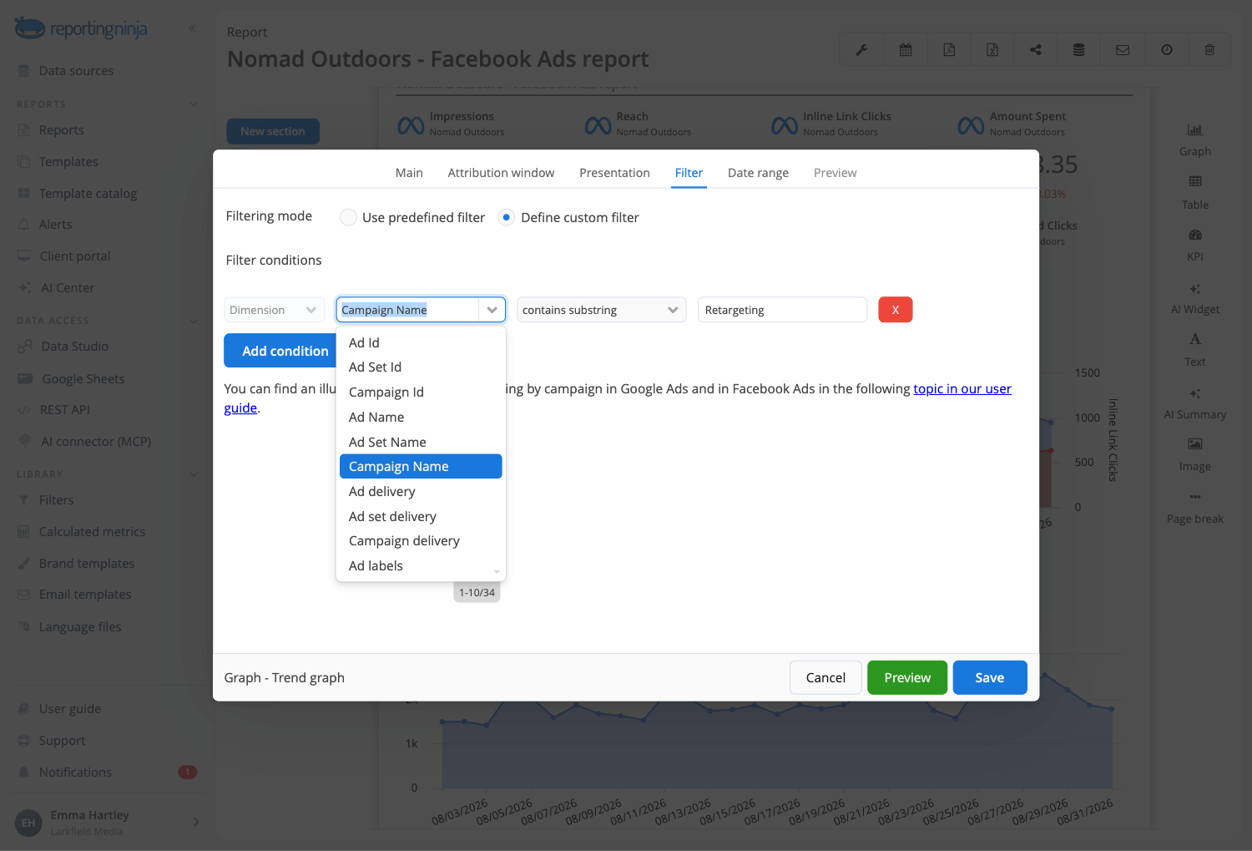Screen dimensions: 1252x851
Task: Open the database stack toolbar icon
Action: tap(1079, 50)
